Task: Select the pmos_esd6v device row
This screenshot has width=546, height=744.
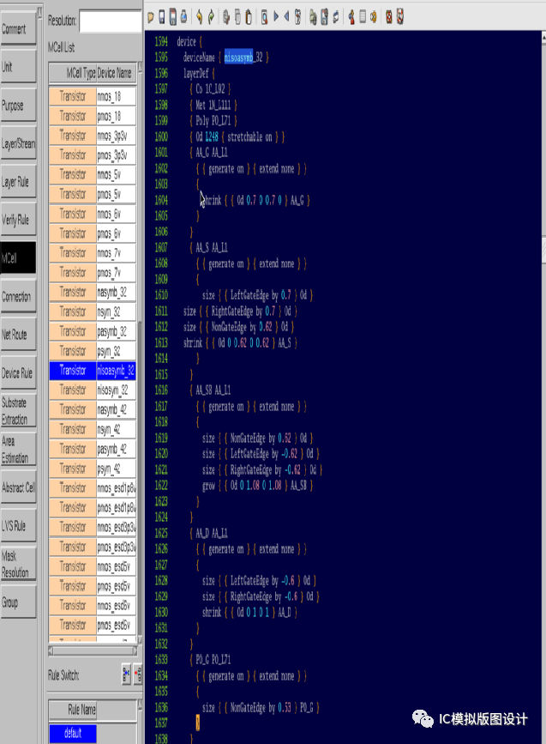Action: point(93,625)
